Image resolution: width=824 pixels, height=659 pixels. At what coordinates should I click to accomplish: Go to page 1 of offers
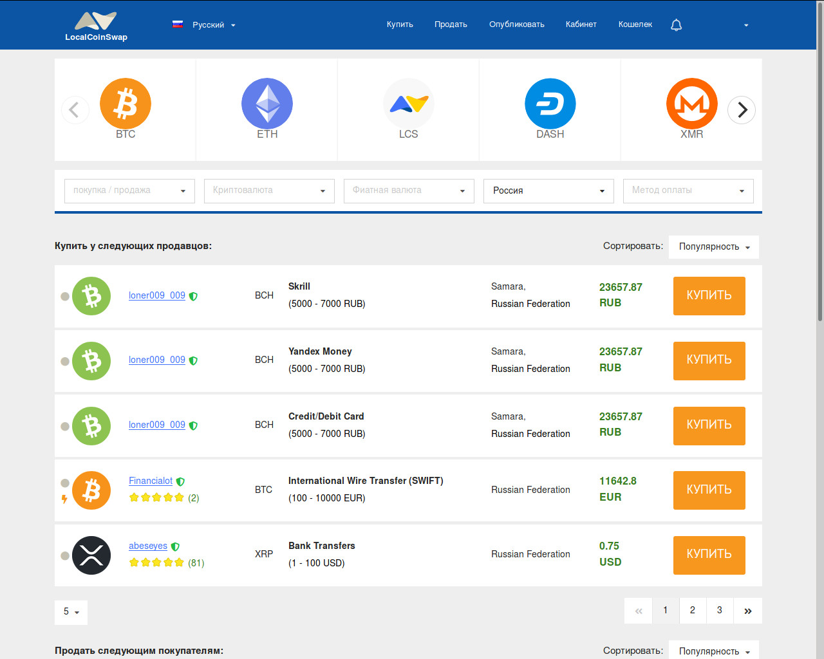coord(666,611)
